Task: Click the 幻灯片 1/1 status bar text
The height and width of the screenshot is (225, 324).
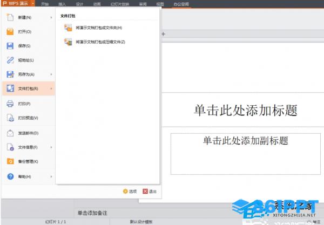Action: coord(56,222)
